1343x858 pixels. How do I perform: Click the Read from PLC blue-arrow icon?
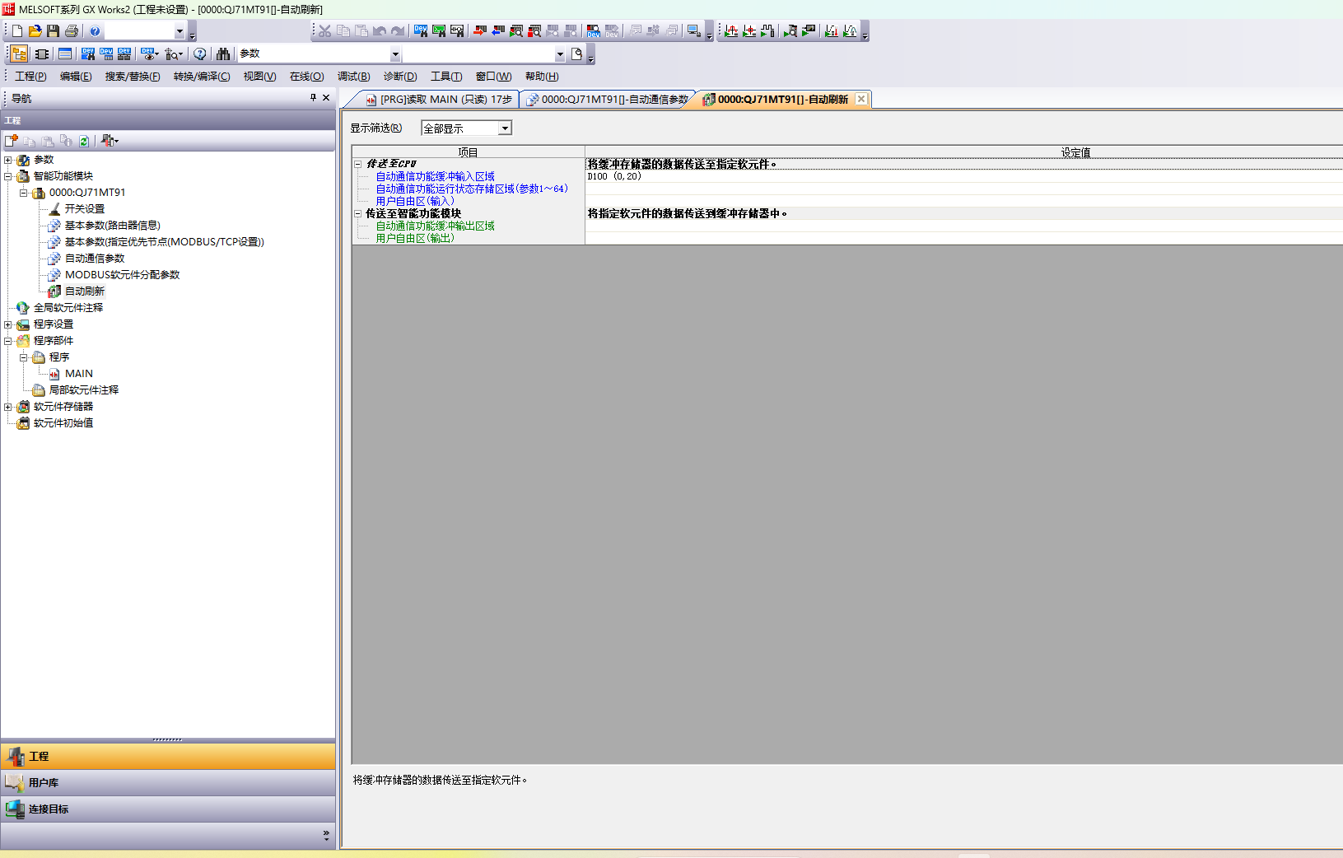click(498, 31)
